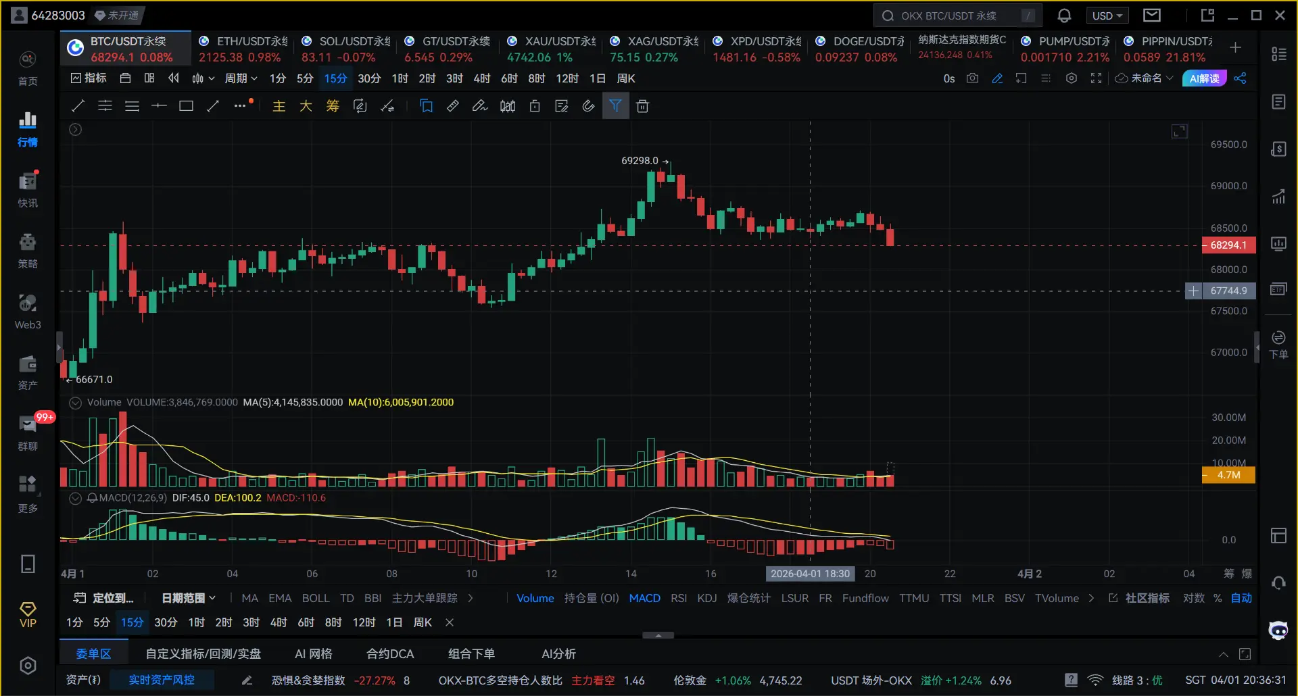Click the funnel filter tool icon
This screenshot has height=696, width=1298.
pyautogui.click(x=615, y=106)
